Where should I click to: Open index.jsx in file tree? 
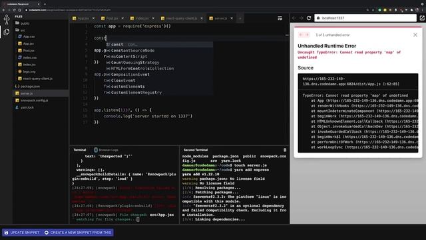coord(27,65)
